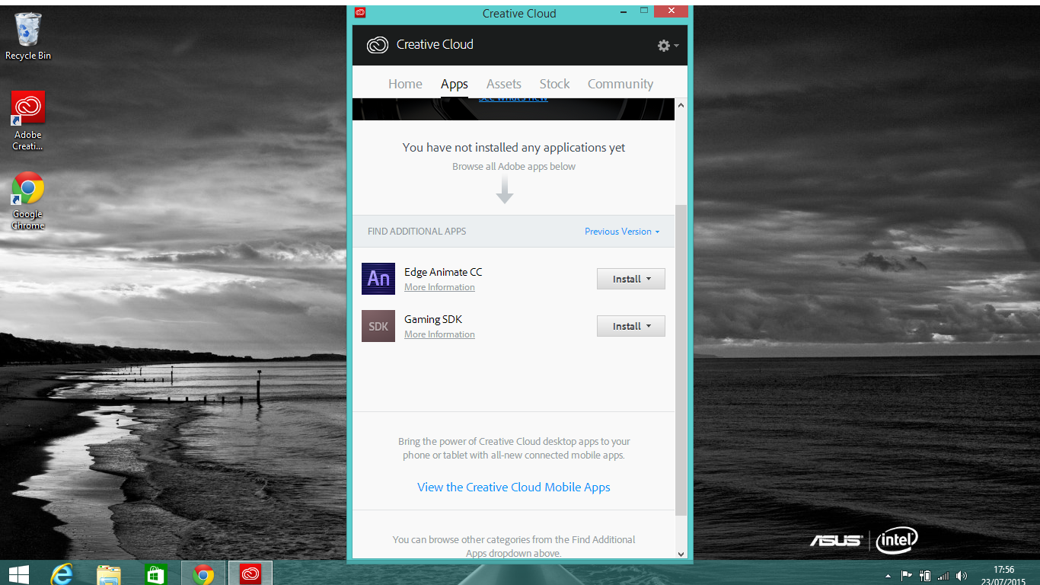1040x585 pixels.
Task: Click the Windows Start button
Action: pyautogui.click(x=18, y=574)
